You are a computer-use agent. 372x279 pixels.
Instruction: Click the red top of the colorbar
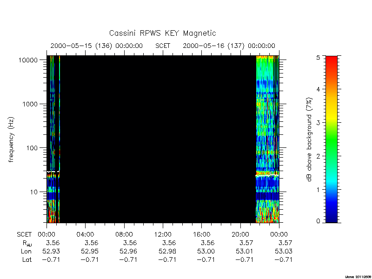pos(332,60)
